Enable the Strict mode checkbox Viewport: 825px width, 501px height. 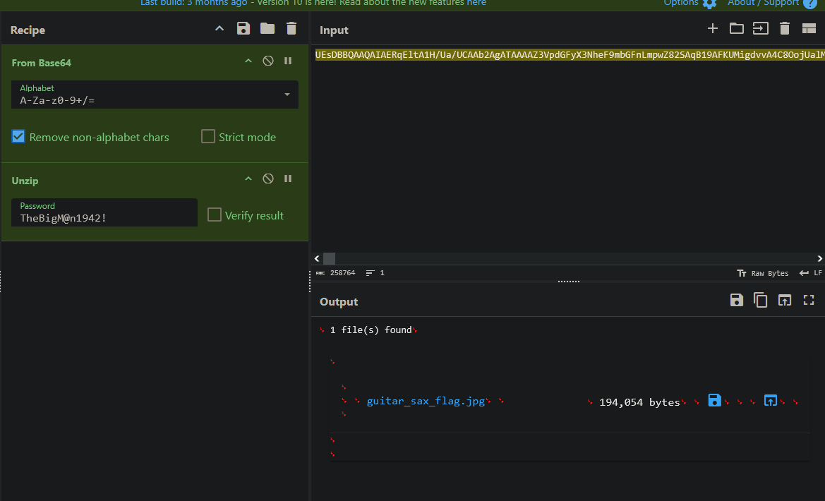(x=208, y=137)
